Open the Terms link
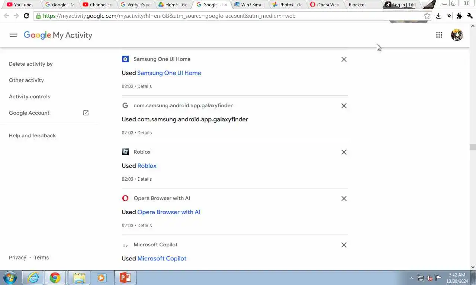Viewport: 476px width, 285px height. (41, 258)
